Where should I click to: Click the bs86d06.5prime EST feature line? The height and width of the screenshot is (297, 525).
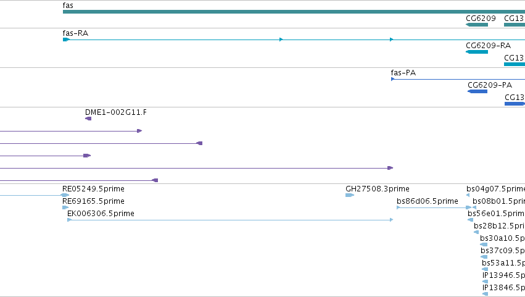pos(434,207)
